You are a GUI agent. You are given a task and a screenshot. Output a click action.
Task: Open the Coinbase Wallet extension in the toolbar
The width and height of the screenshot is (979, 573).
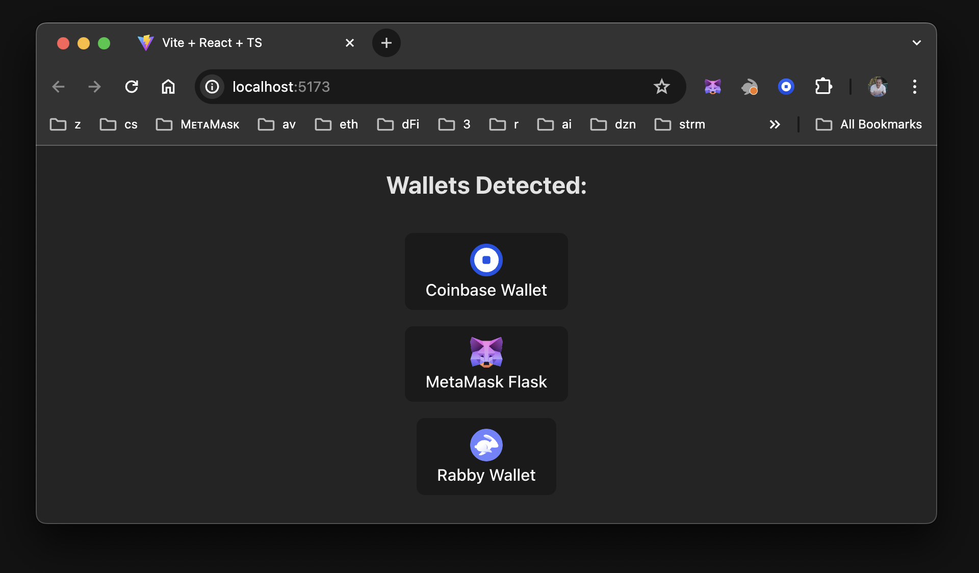(x=786, y=87)
